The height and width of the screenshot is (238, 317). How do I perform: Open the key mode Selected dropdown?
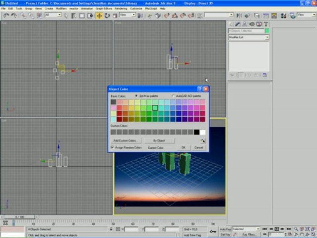coord(258,229)
